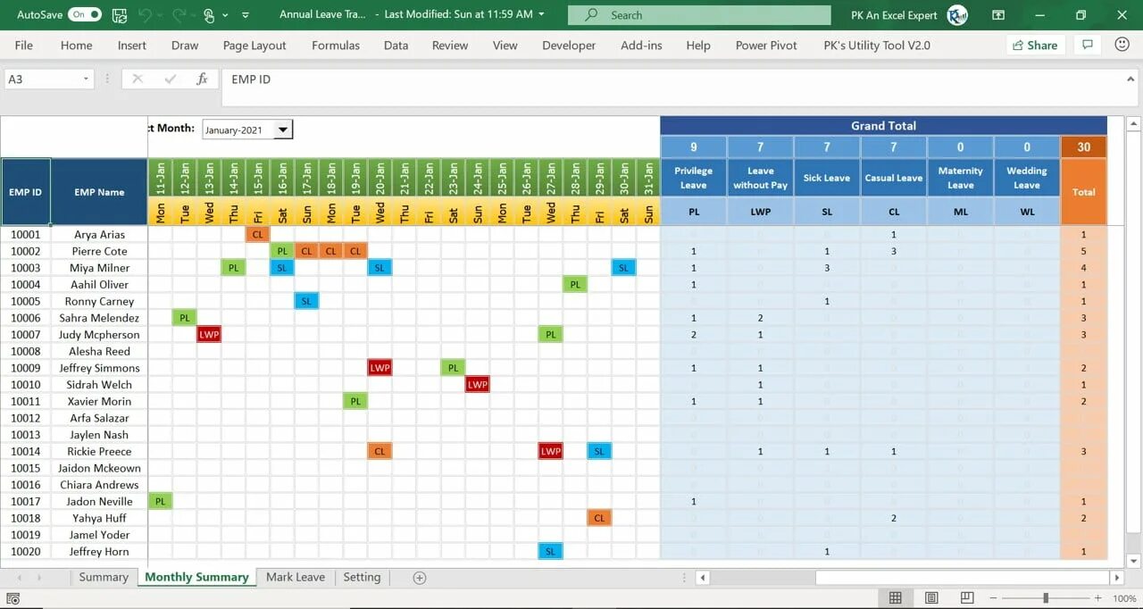Image resolution: width=1143 pixels, height=609 pixels.
Task: Toggle the AutoSave switch
Action: click(85, 14)
